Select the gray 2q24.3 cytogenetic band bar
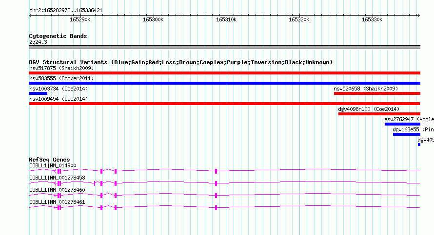 click(224, 47)
